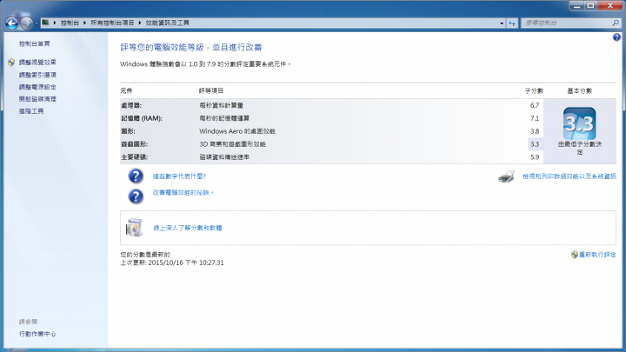
Task: Select the 圖形: component row label
Action: point(128,131)
